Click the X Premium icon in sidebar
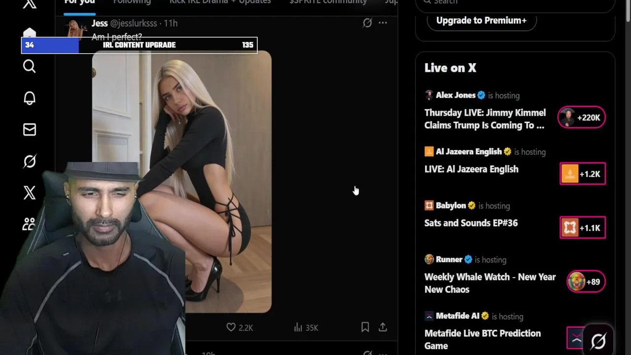The height and width of the screenshot is (355, 631). pos(29,193)
